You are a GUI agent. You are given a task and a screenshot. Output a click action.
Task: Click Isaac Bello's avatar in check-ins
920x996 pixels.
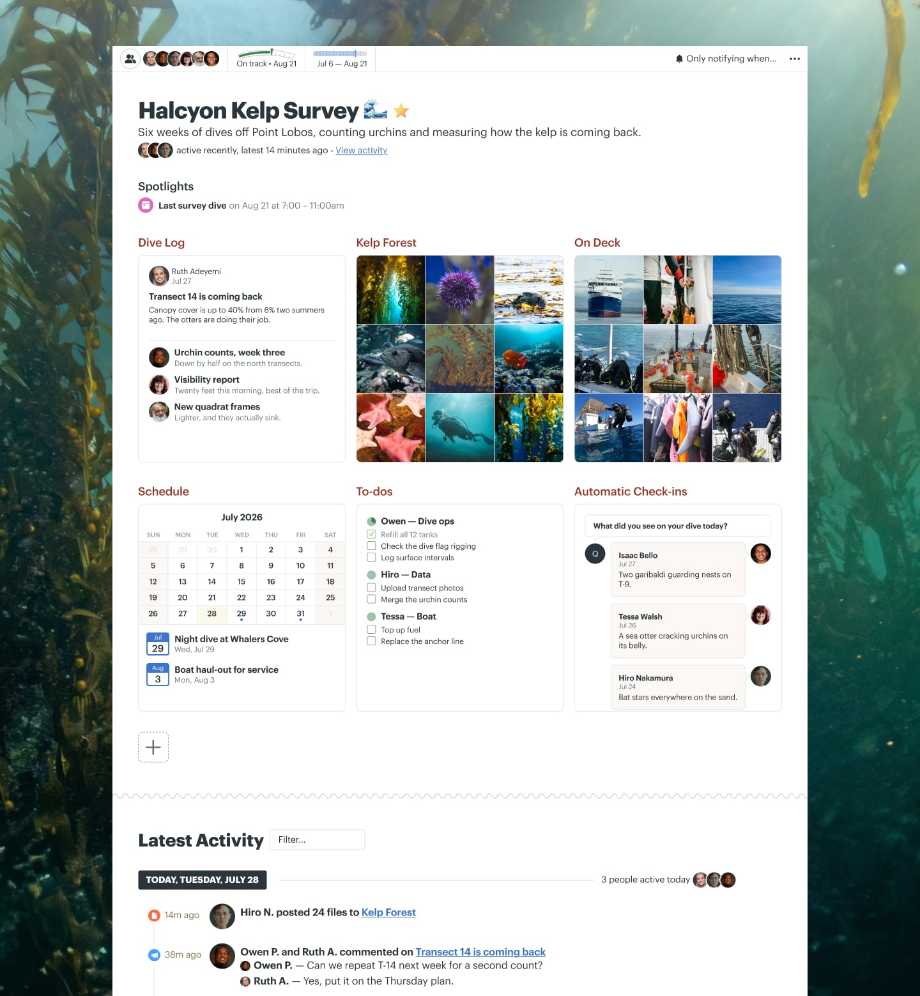pos(760,554)
